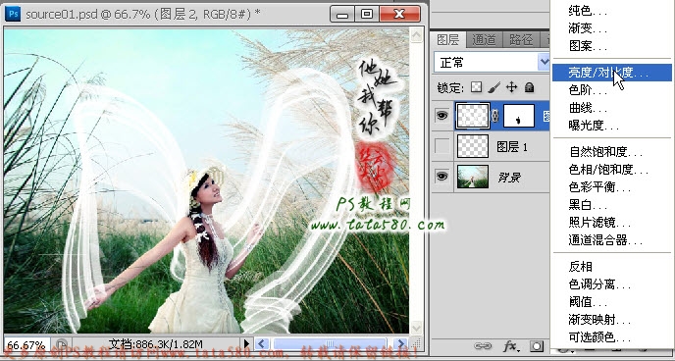675x361 pixels.
Task: Click 图层 2 layer thumbnail
Action: coord(473,116)
